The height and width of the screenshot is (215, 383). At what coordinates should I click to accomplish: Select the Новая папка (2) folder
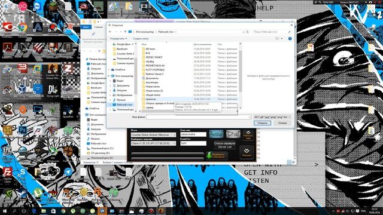(x=154, y=91)
